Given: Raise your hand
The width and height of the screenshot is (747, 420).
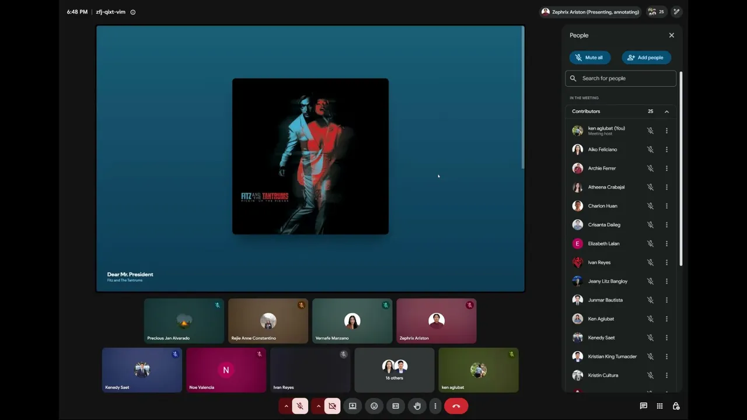Looking at the screenshot, I should 417,406.
